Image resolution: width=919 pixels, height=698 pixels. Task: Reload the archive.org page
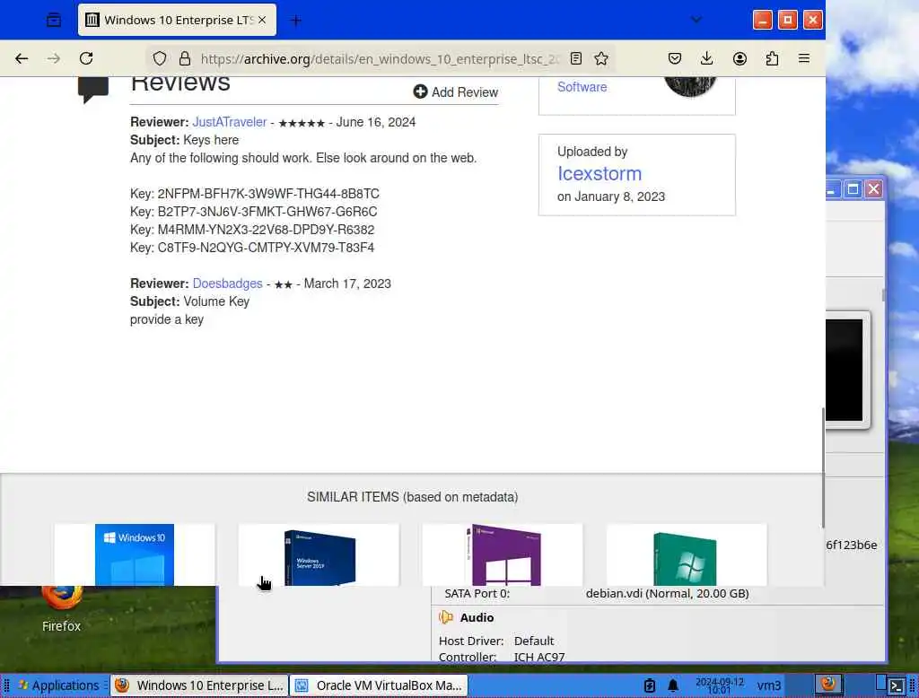point(86,58)
